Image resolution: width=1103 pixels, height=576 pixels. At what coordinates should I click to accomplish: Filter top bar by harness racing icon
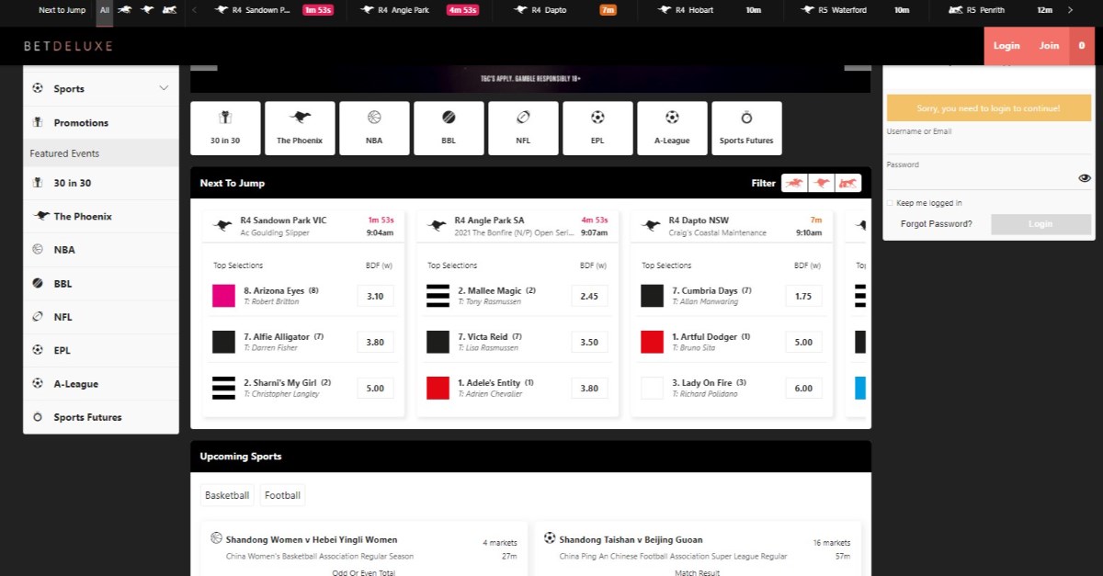[169, 10]
